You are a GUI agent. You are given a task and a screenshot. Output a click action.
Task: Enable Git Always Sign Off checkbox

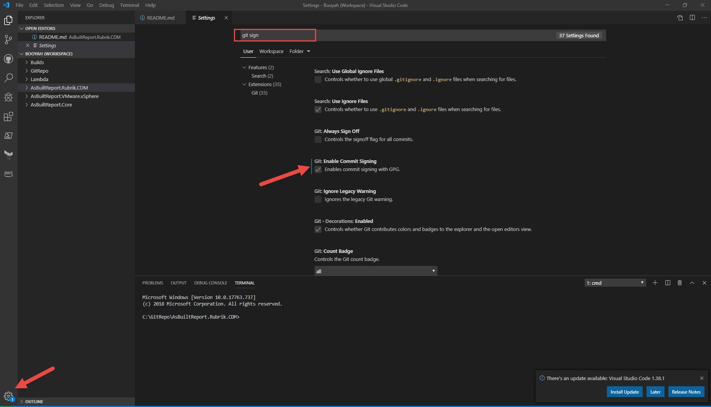click(318, 140)
